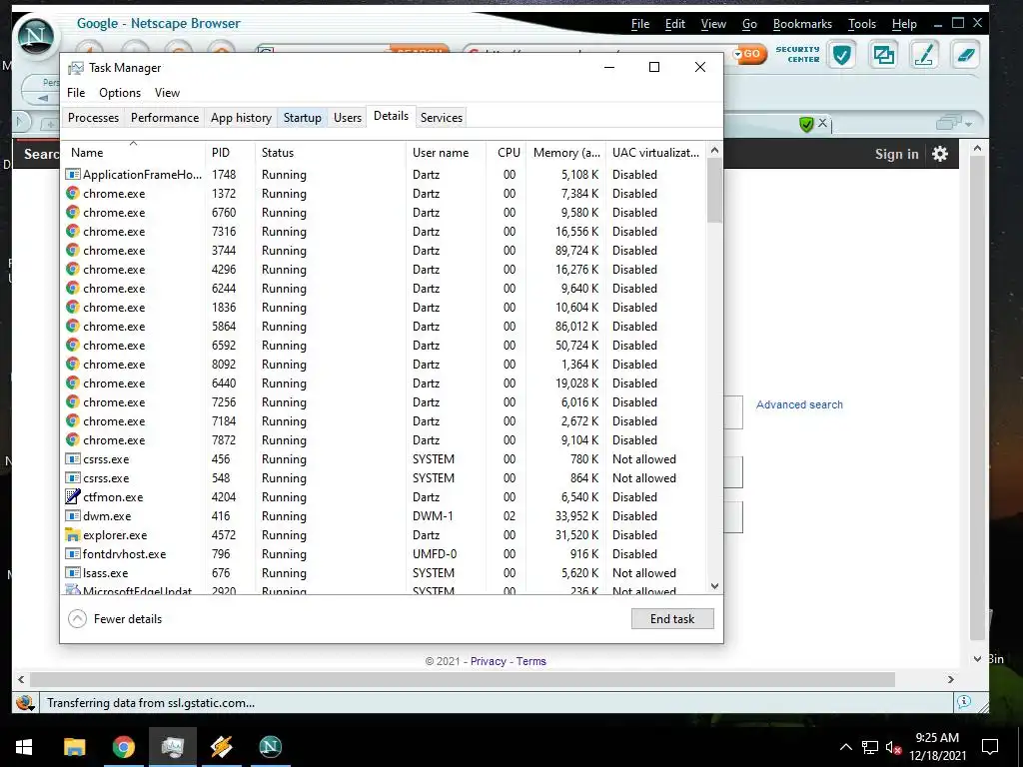
Task: Sort by Memory column header
Action: point(565,152)
